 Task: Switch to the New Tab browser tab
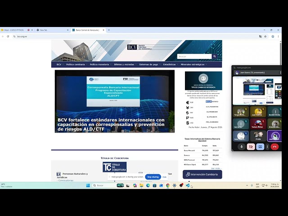pos(53,30)
